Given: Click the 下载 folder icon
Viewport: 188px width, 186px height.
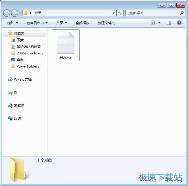Looking at the screenshot, I should click(x=13, y=40).
